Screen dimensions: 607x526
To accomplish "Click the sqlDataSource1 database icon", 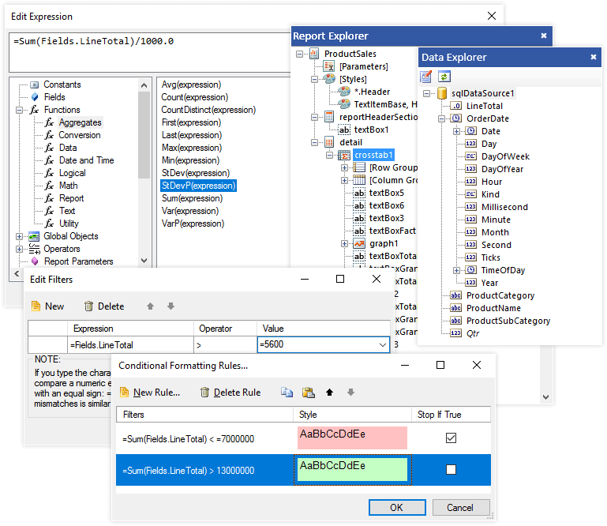I will tap(442, 93).
